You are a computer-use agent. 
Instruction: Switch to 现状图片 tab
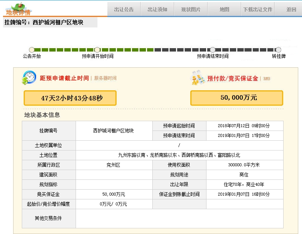pos(191,9)
